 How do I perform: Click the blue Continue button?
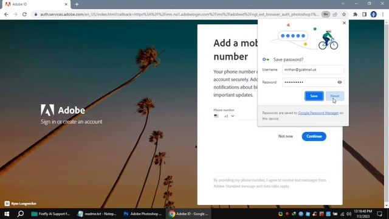tap(314, 136)
